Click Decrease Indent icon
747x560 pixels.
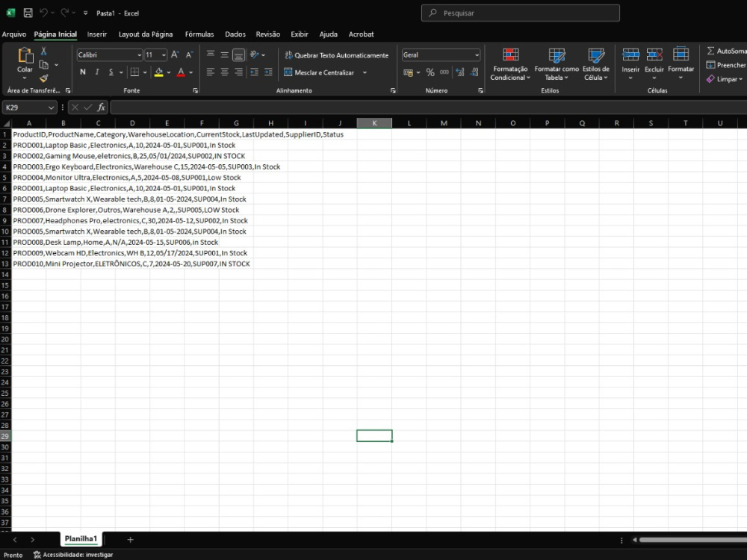click(255, 72)
